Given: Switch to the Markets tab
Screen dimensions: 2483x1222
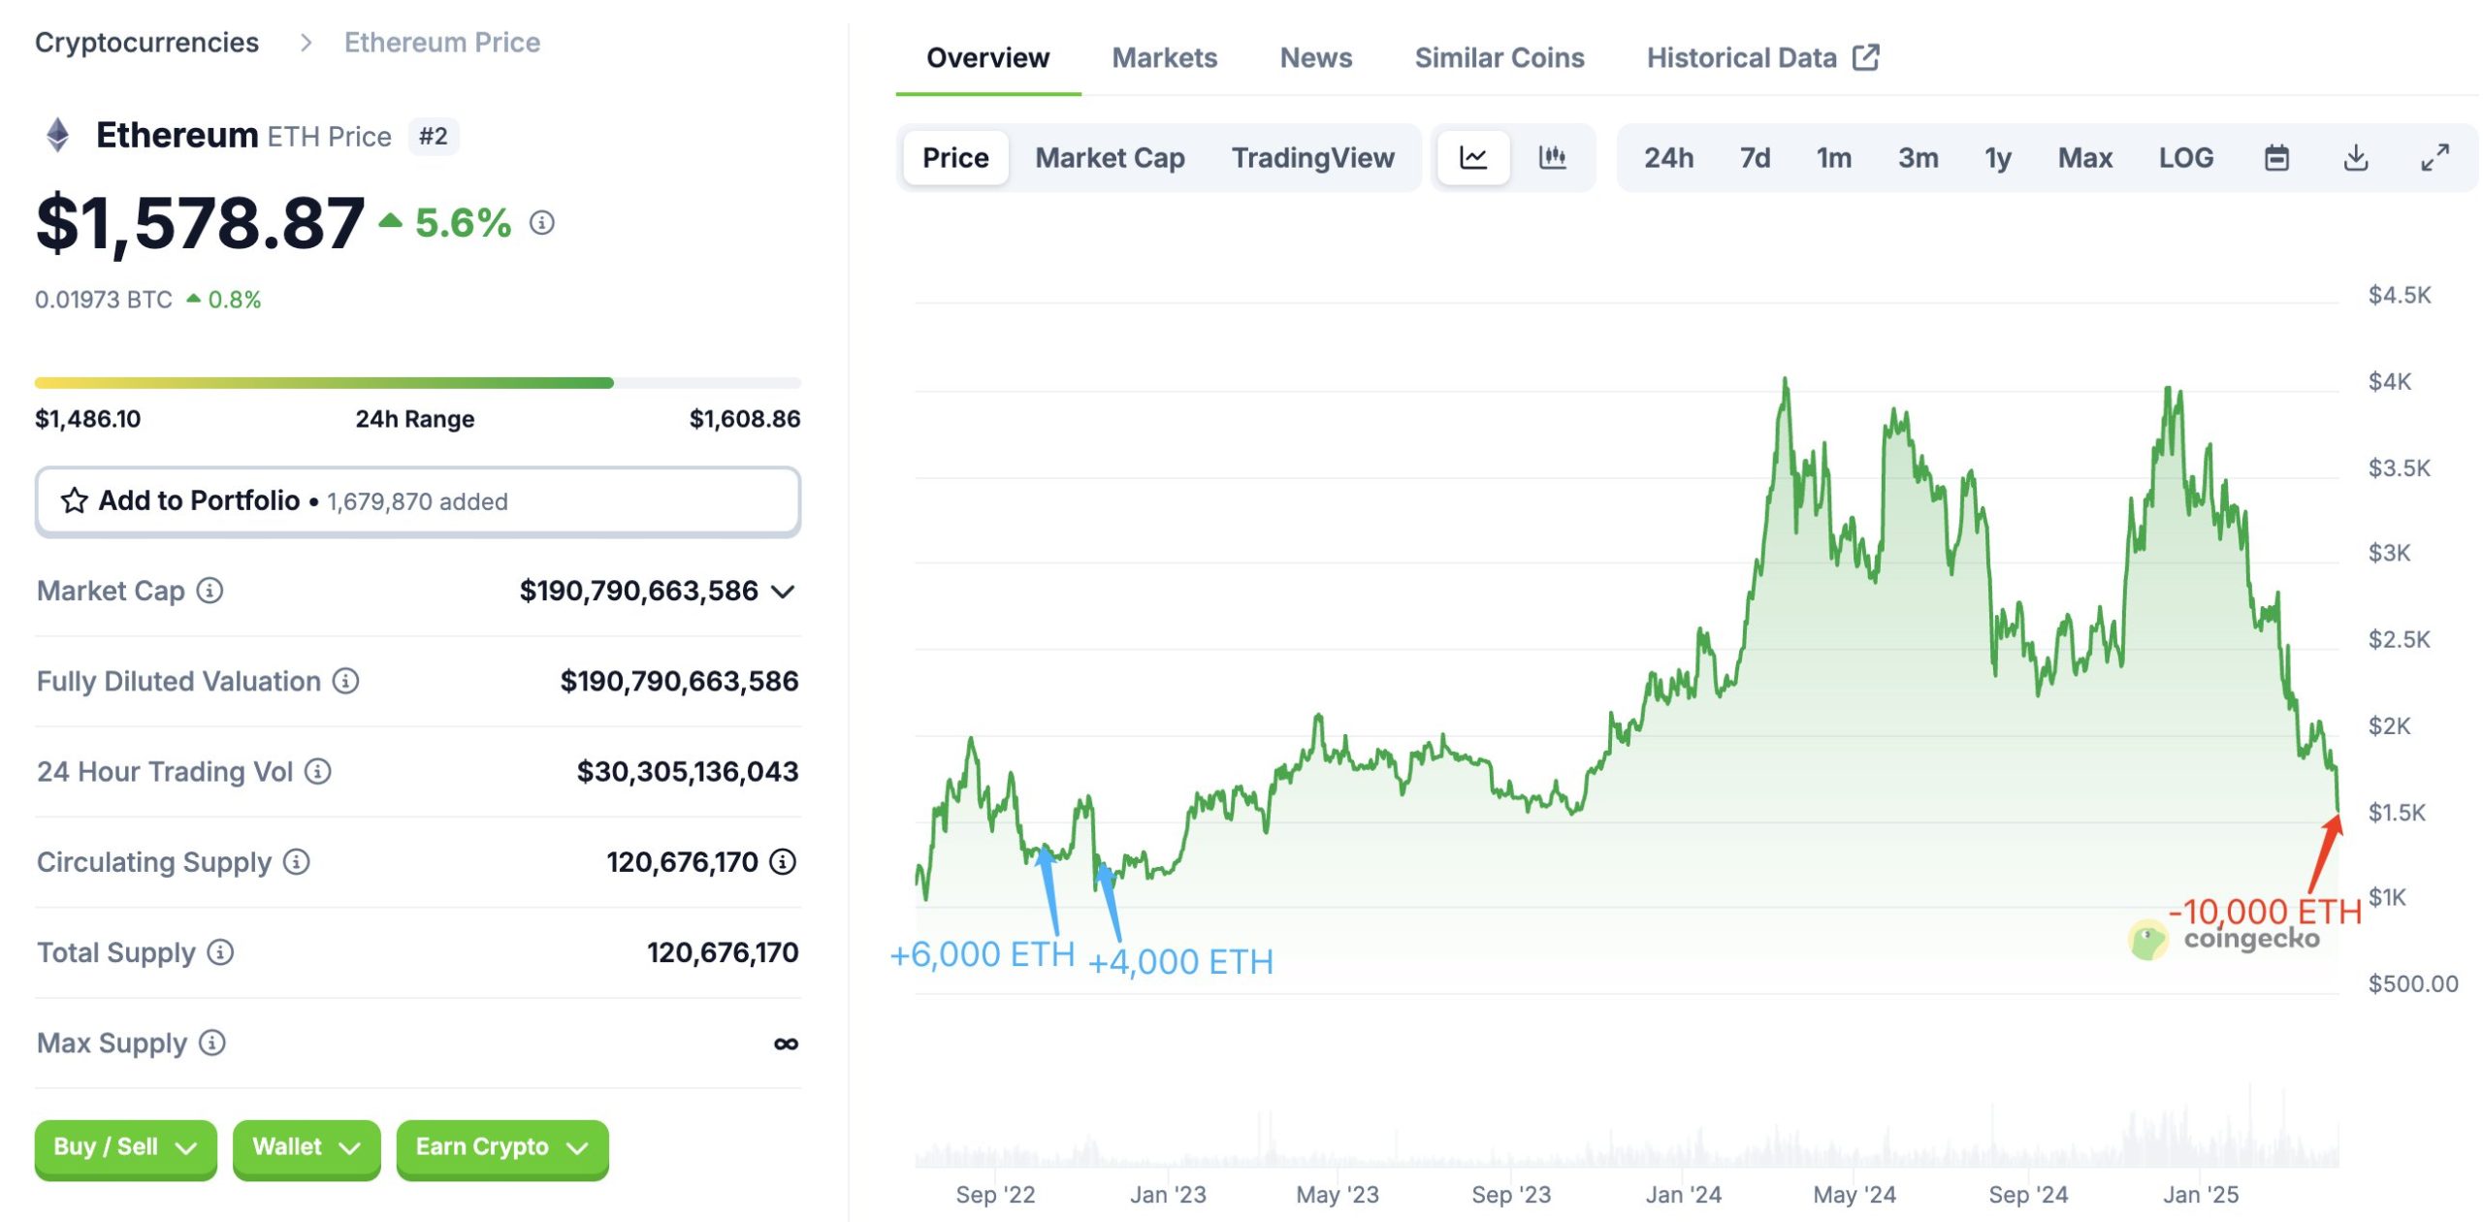Looking at the screenshot, I should (x=1164, y=58).
